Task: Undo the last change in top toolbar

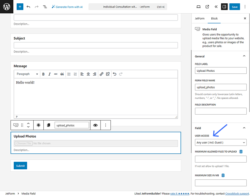Action: (28, 7)
